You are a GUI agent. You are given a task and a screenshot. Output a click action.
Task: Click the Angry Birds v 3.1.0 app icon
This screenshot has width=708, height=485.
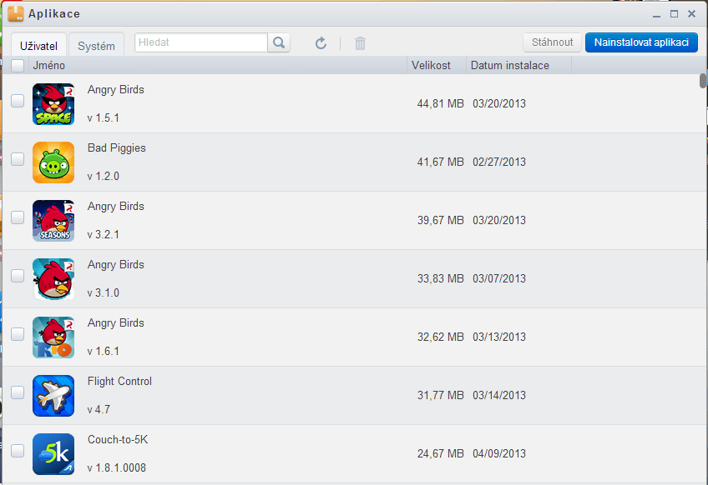(x=53, y=279)
